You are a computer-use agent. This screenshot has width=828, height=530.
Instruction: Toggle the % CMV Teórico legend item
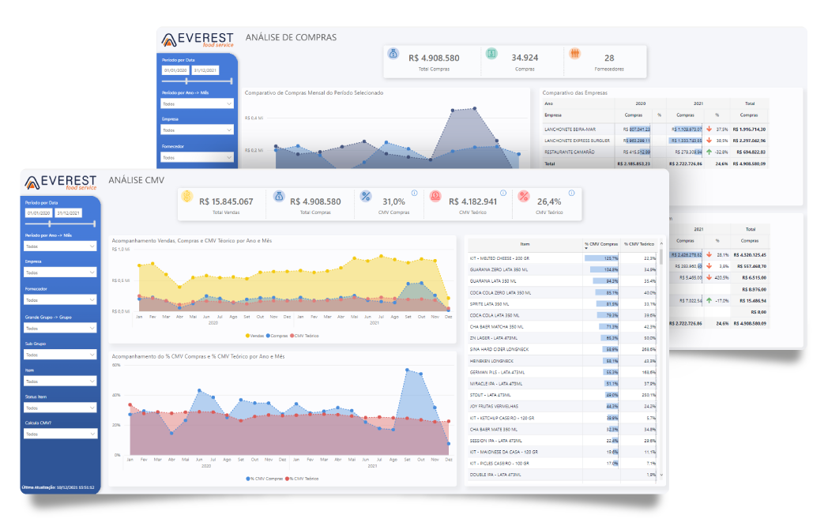[x=305, y=479]
